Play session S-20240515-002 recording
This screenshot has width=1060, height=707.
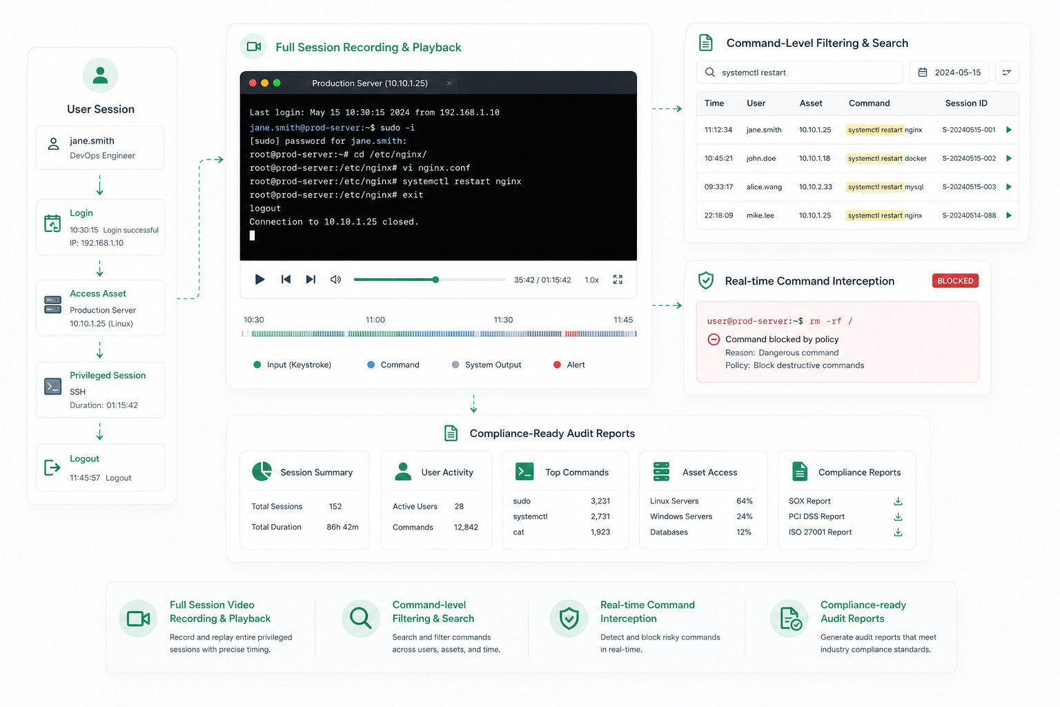(1009, 158)
